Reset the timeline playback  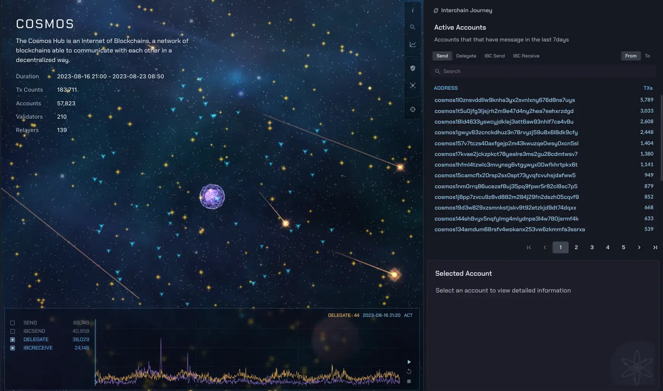pyautogui.click(x=409, y=371)
